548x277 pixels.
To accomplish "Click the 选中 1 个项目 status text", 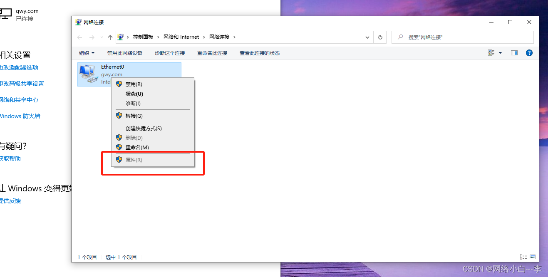I will pyautogui.click(x=121, y=257).
